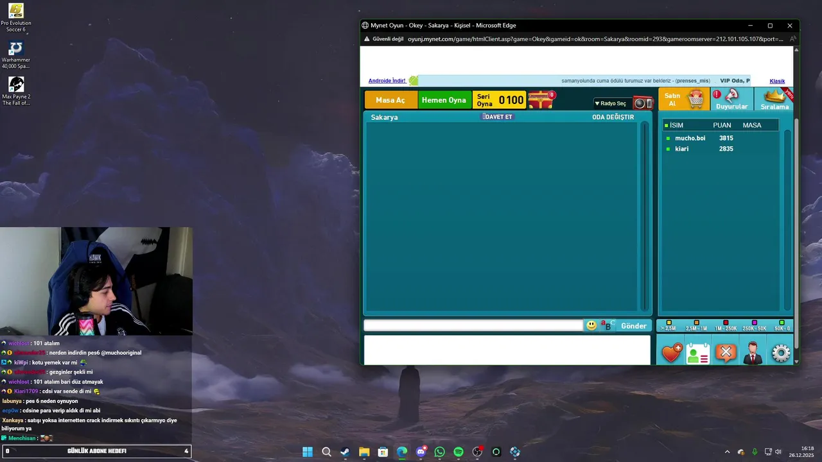Viewport: 822px width, 462px height.
Task: Open the support agent icon
Action: pos(753,353)
